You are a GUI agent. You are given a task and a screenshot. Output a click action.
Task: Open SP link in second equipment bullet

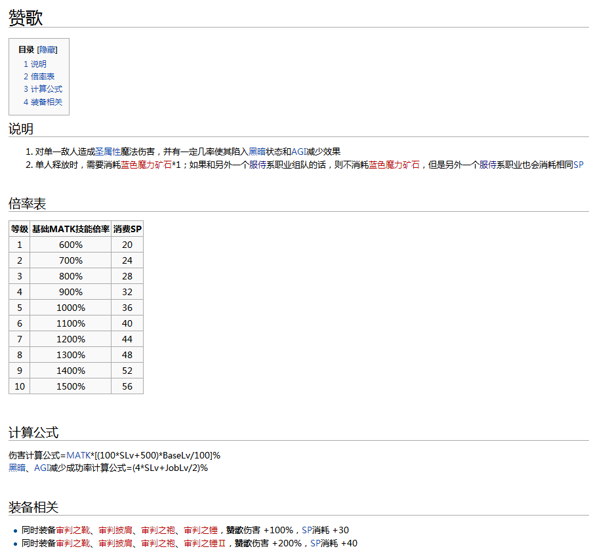click(x=315, y=543)
